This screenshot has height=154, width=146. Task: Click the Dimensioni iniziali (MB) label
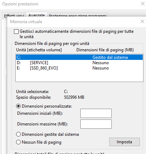click(x=40, y=113)
